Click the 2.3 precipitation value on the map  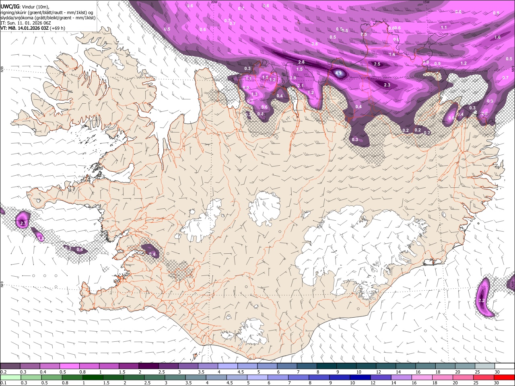pos(387,85)
